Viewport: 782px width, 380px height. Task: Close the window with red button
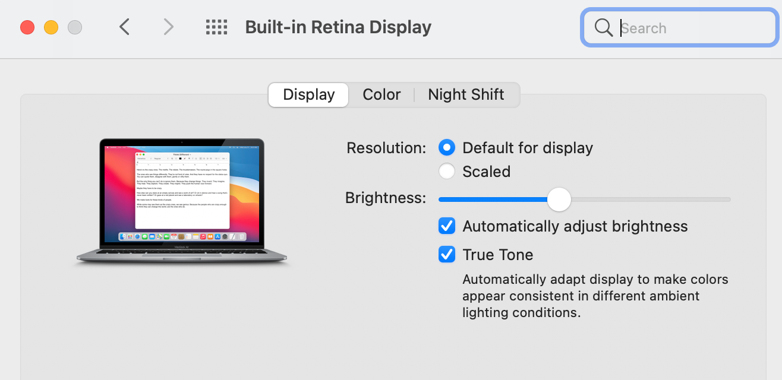coord(27,27)
